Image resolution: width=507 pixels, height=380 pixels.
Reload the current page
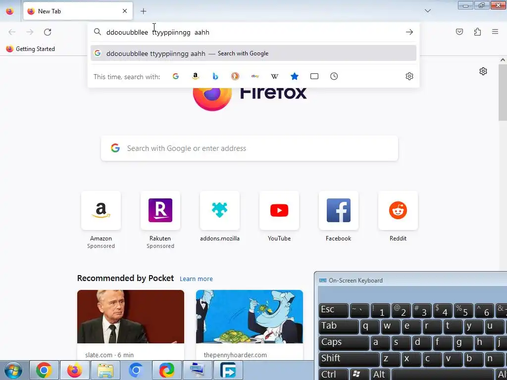click(x=48, y=32)
